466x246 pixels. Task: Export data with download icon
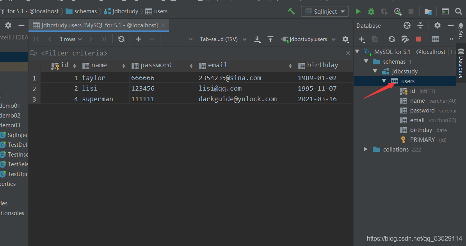(x=258, y=39)
